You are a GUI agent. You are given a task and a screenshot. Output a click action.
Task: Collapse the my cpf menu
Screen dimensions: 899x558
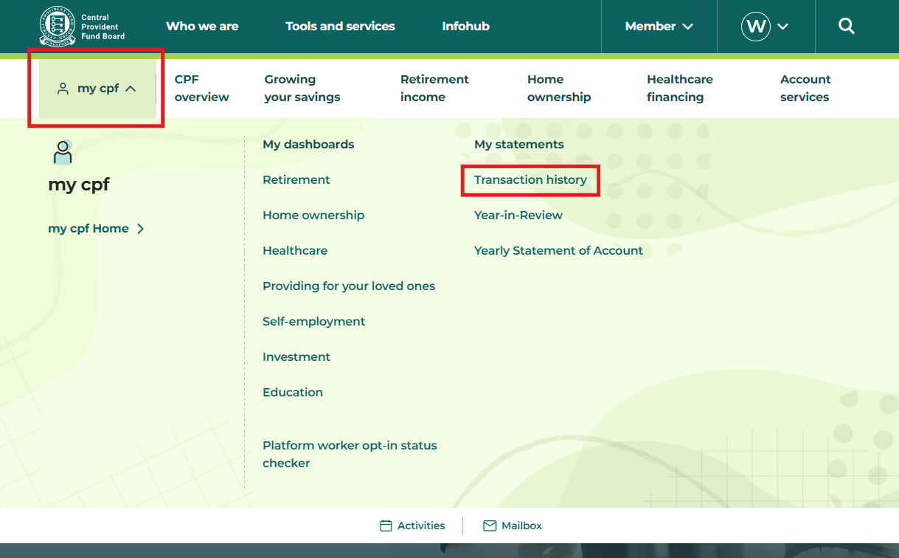pos(97,89)
